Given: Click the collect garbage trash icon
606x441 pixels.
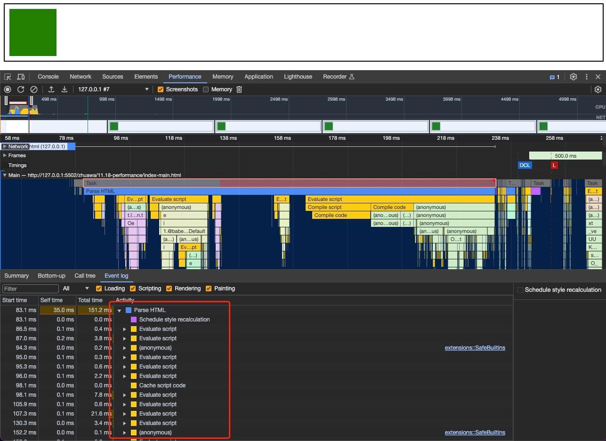Looking at the screenshot, I should click(x=239, y=89).
